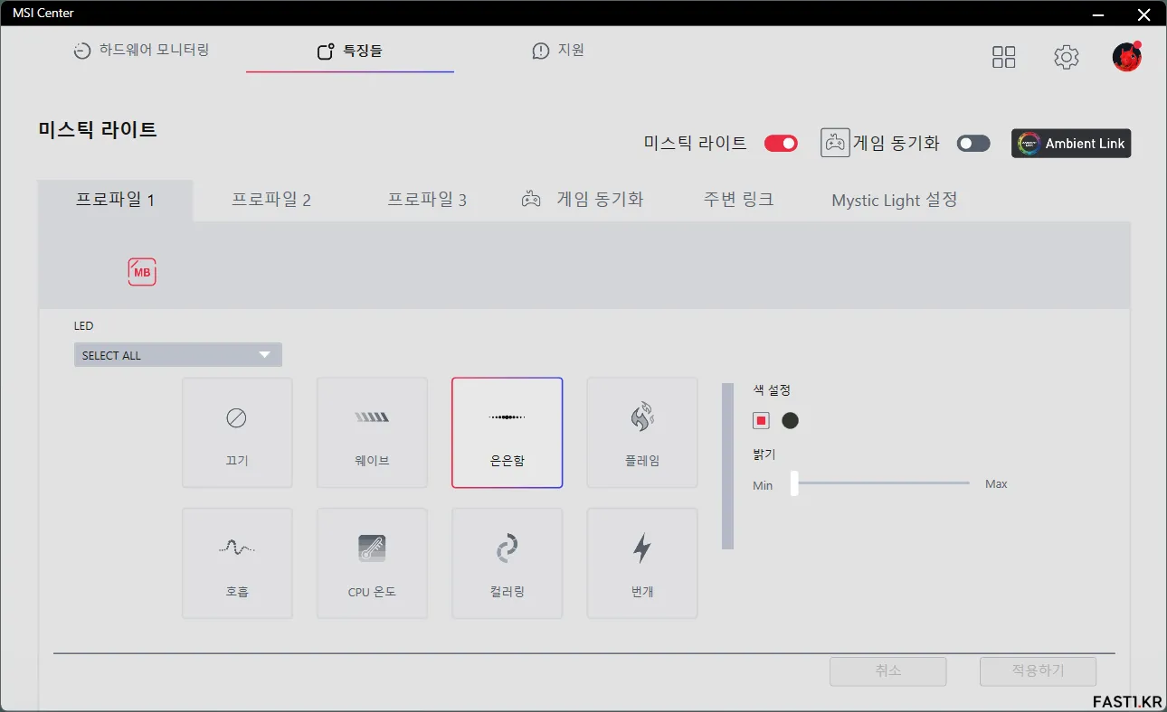Screen dimensions: 1167x712
Task: Select the MB motherboard device icon
Action: tap(142, 272)
